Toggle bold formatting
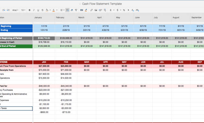The height and width of the screenshot is (123, 204). 29,10
